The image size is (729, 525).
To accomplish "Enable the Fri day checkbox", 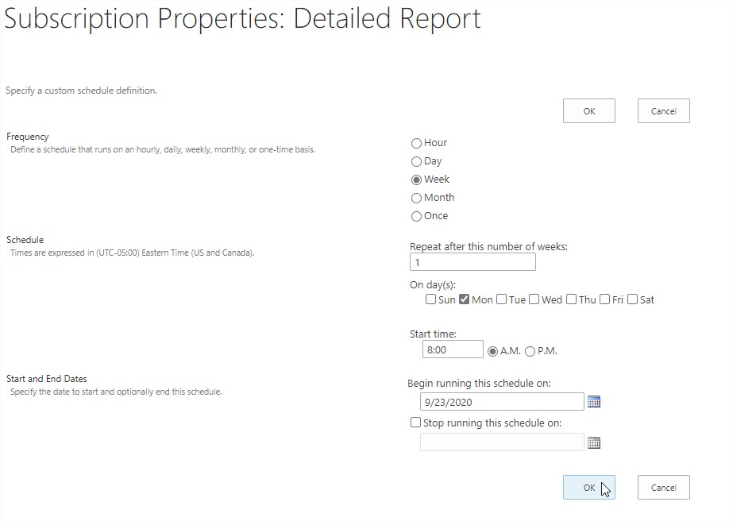I will (605, 299).
